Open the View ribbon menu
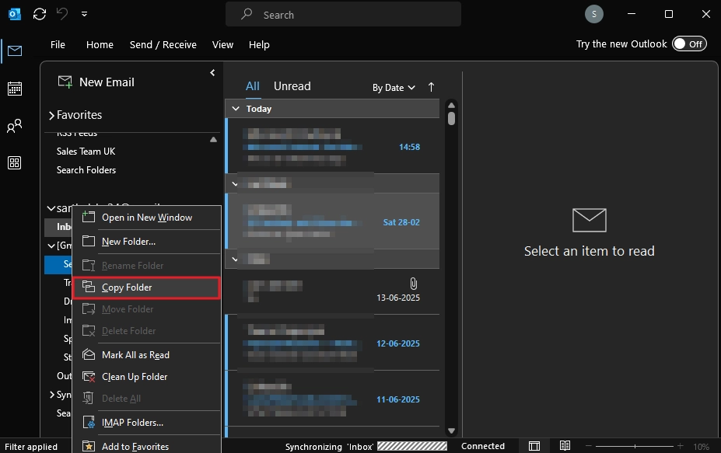 click(222, 44)
